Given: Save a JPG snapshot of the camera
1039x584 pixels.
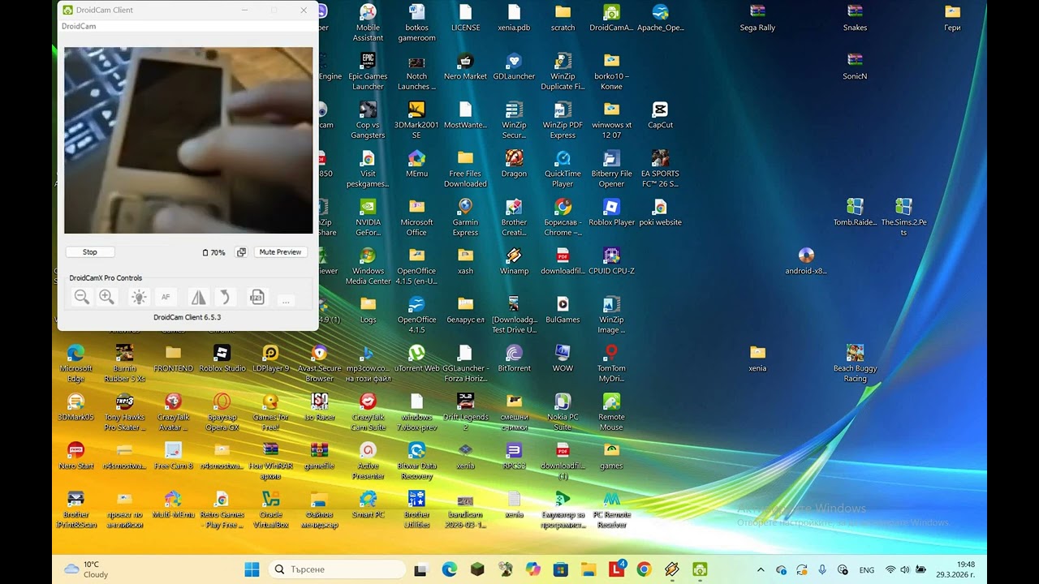Looking at the screenshot, I should click(x=257, y=298).
